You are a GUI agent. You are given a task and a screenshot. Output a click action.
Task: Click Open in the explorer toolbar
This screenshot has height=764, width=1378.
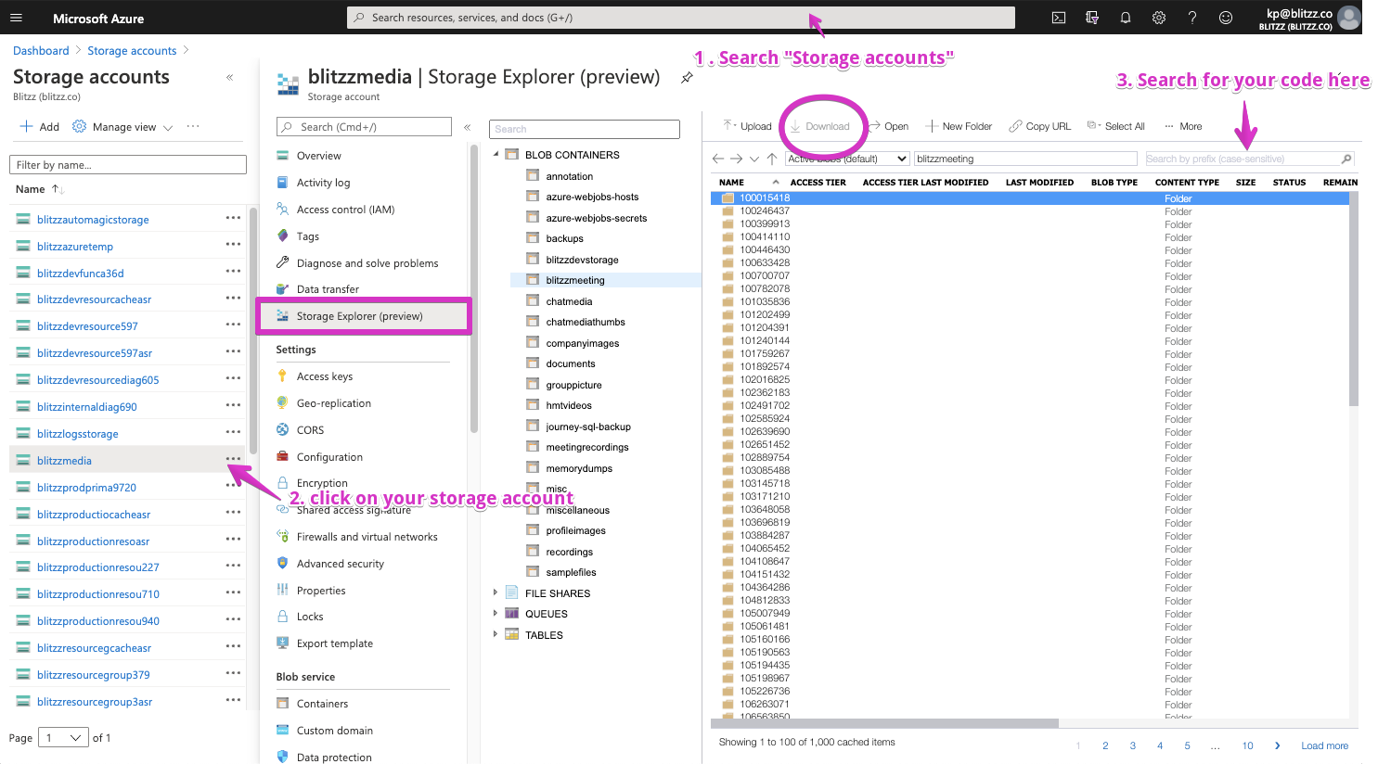click(x=889, y=126)
